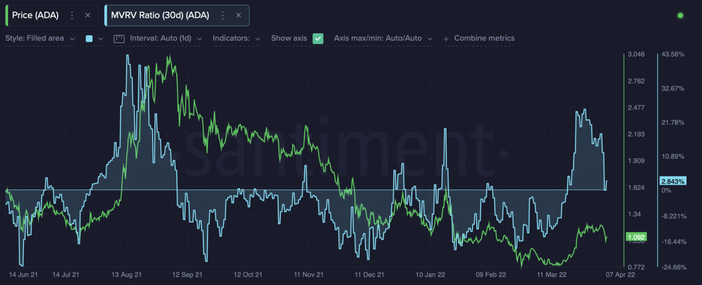Click the 21.78% axis label
This screenshot has width=702, height=285.
click(673, 122)
